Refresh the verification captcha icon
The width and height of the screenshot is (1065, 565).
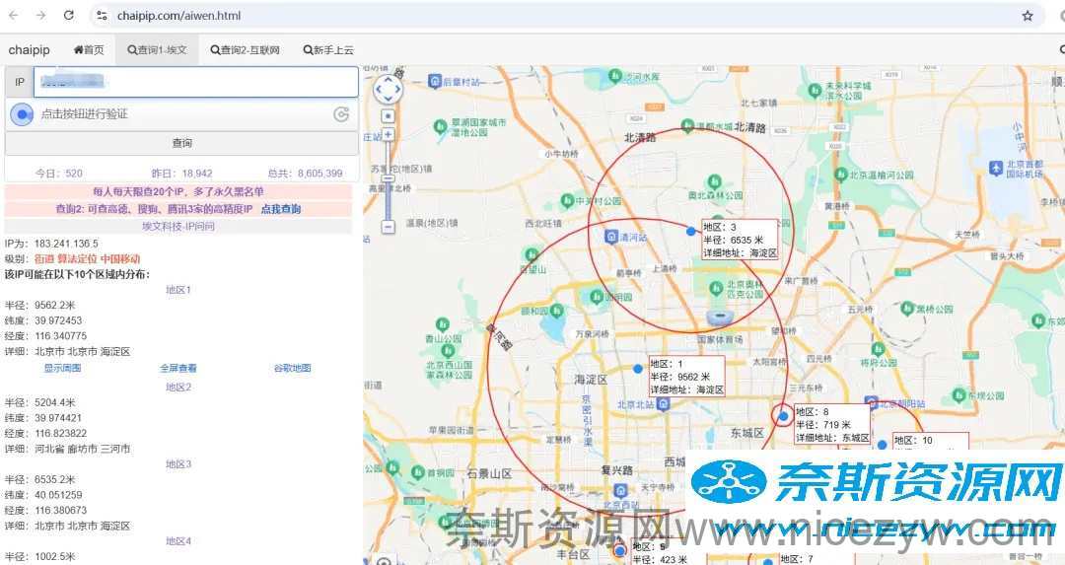click(x=341, y=114)
